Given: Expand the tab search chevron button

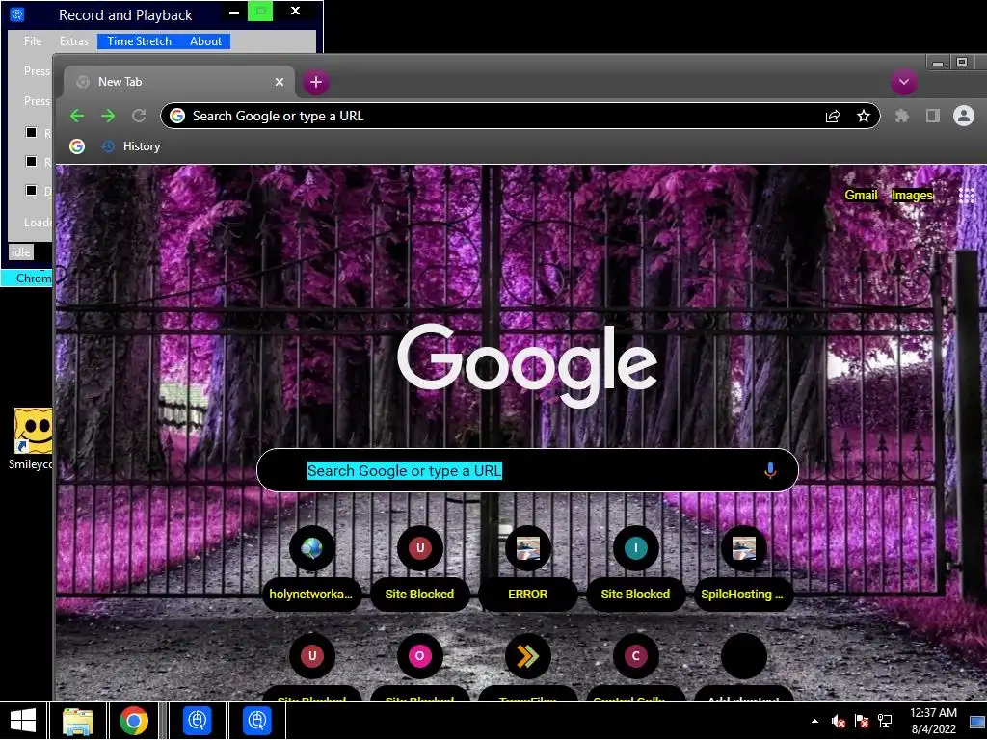Looking at the screenshot, I should point(904,82).
